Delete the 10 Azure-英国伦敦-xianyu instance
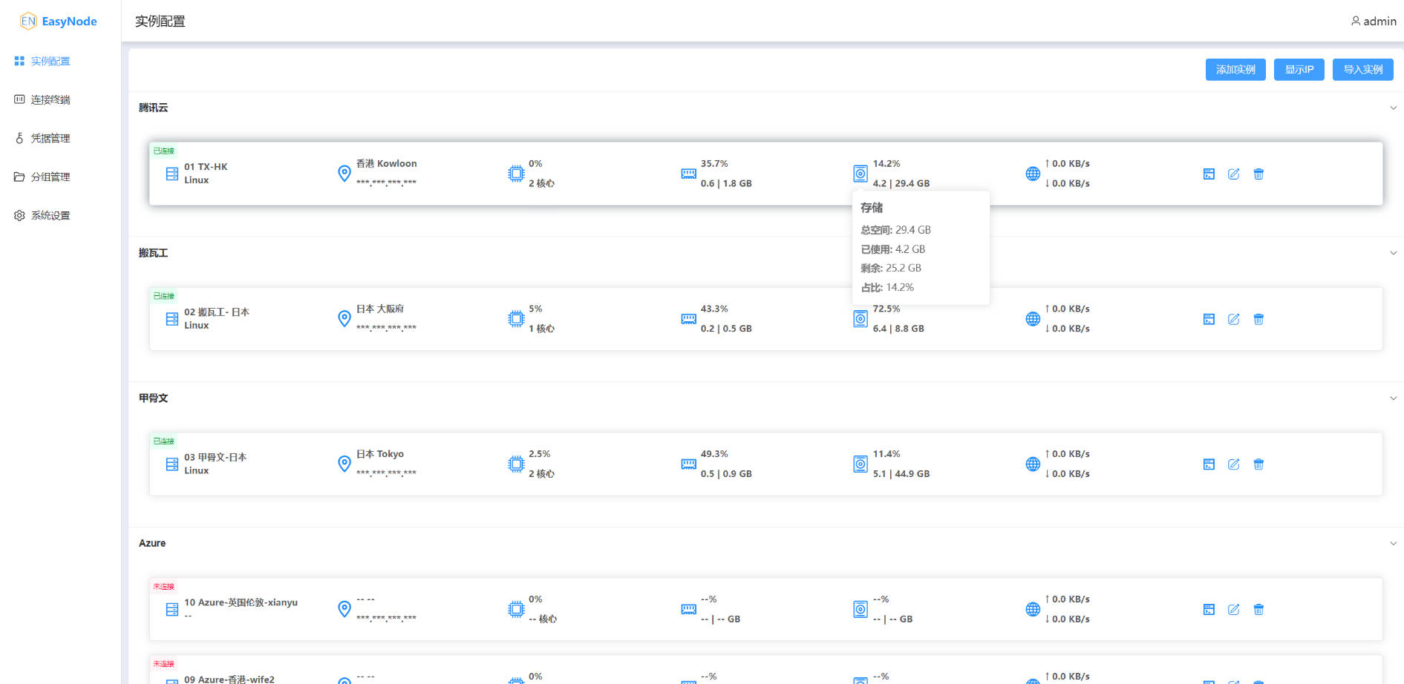1404x684 pixels. click(1258, 610)
